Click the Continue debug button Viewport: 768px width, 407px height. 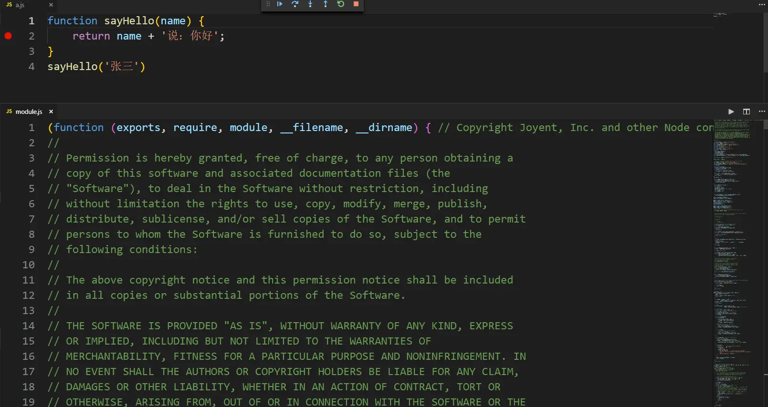click(280, 4)
